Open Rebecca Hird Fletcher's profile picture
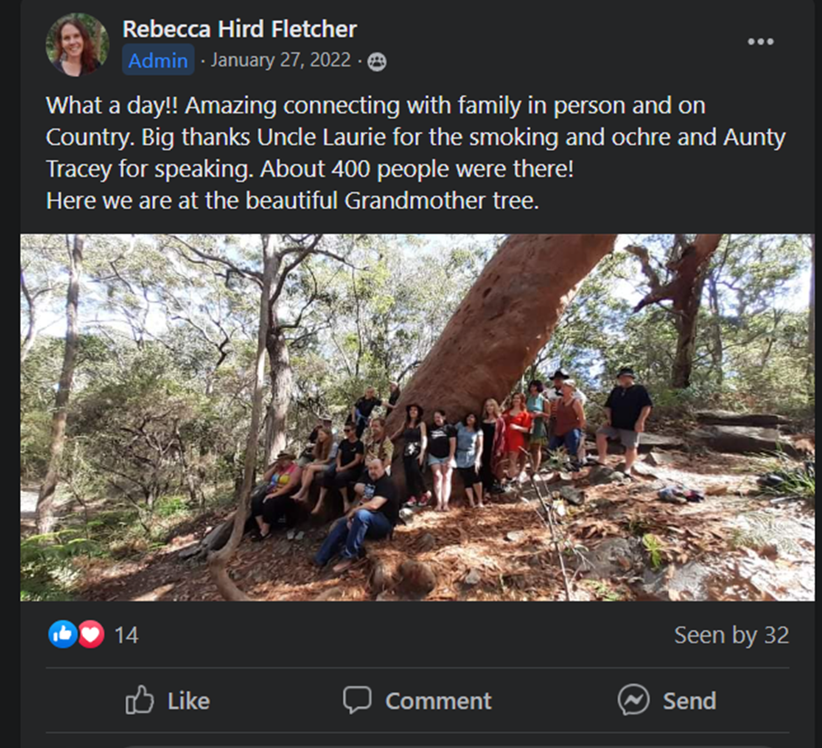 (x=77, y=44)
